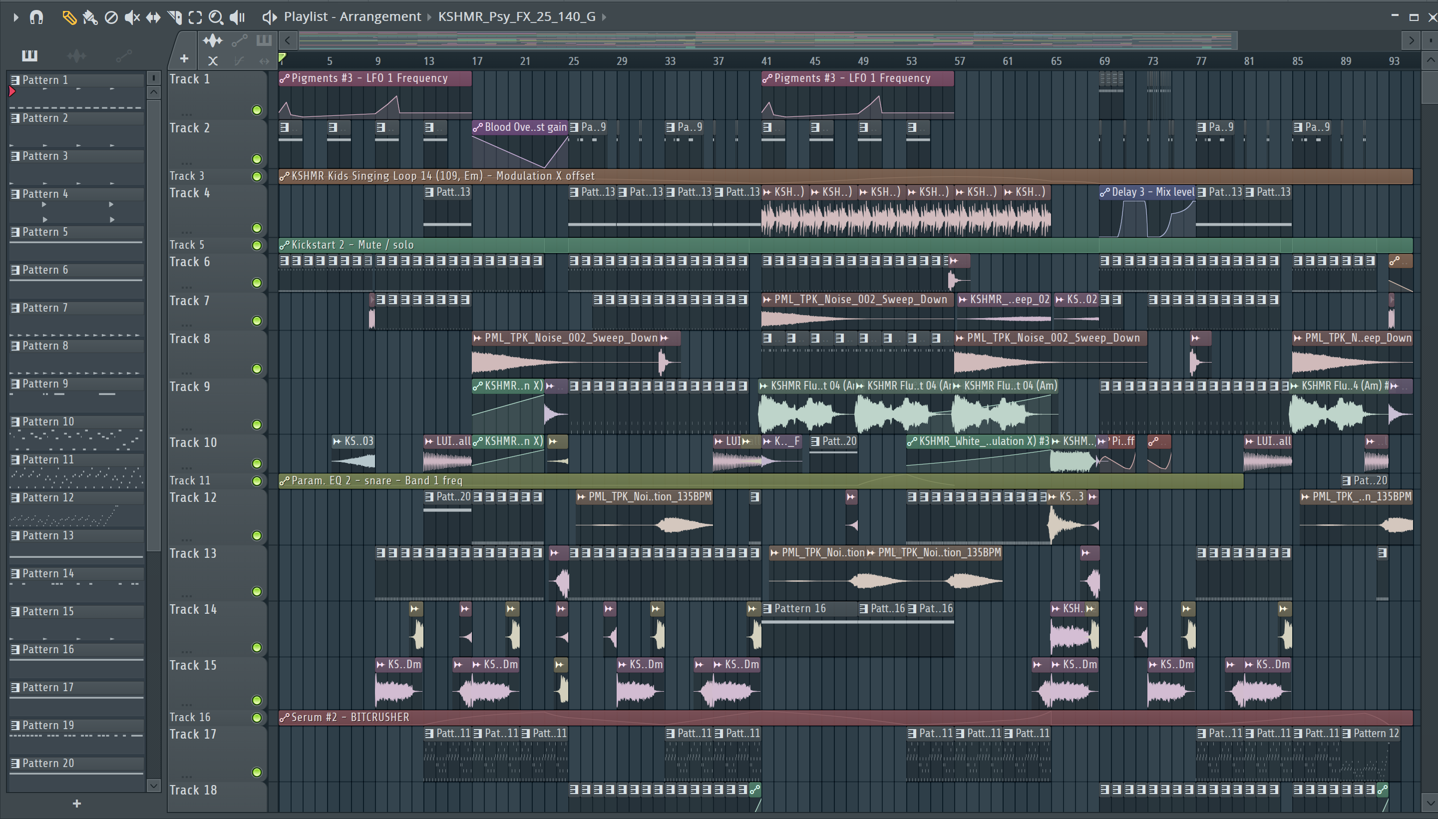The width and height of the screenshot is (1438, 819).
Task: Select the Delete tool
Action: (111, 17)
